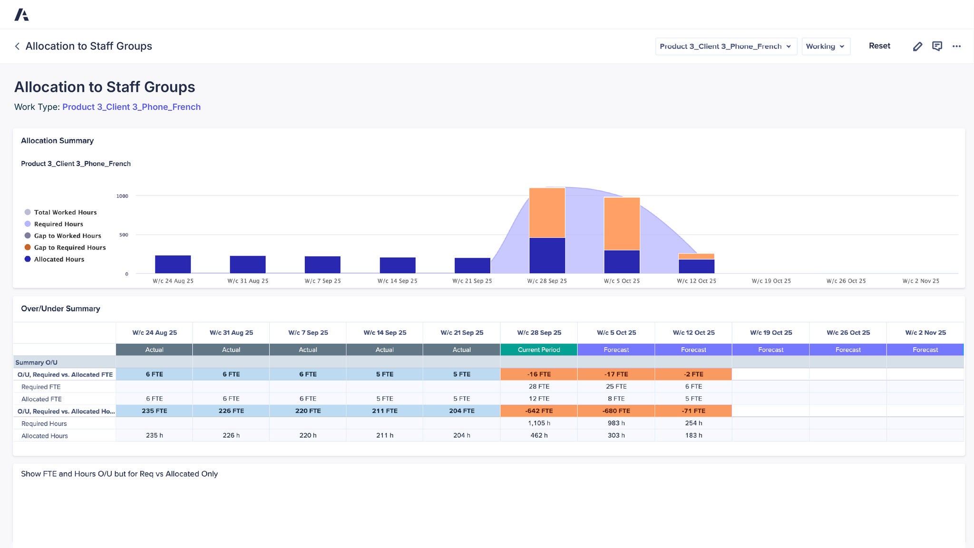974x548 pixels.
Task: Open the three-dot more options menu
Action: pos(956,46)
